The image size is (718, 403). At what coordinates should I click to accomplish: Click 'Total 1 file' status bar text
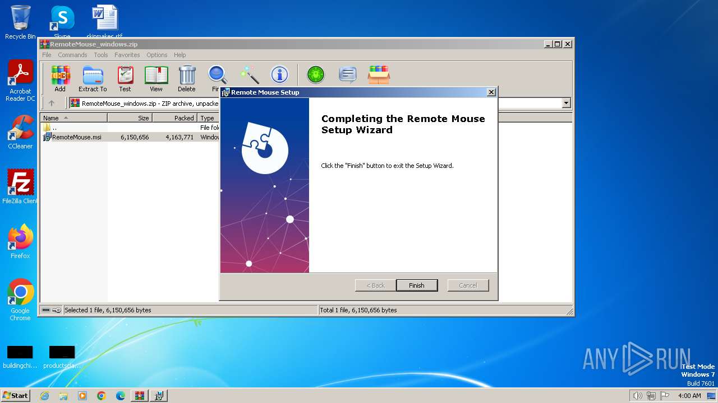tap(358, 310)
